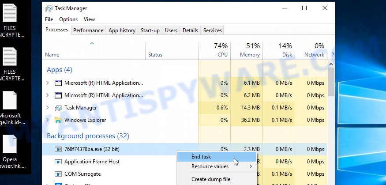Expand second Microsoft (R) HTML Application row

tap(48, 95)
